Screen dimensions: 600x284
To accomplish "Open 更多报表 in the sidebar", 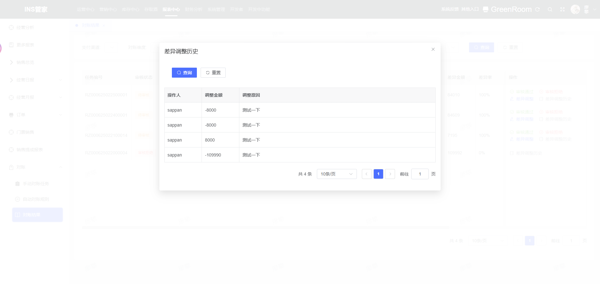I will coord(25,45).
